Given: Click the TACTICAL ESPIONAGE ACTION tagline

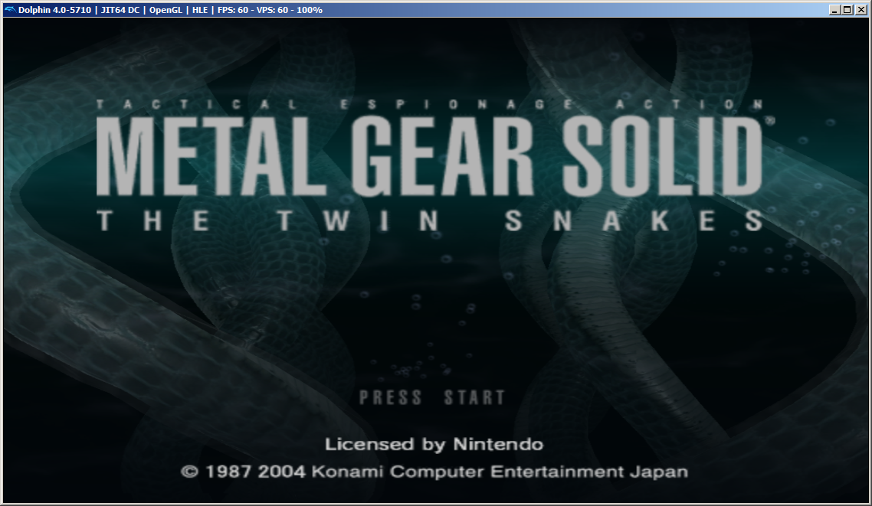Looking at the screenshot, I should coord(429,105).
